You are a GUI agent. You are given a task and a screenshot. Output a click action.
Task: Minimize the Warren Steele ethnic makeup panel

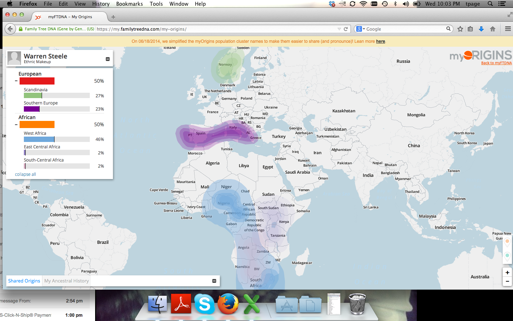click(108, 59)
